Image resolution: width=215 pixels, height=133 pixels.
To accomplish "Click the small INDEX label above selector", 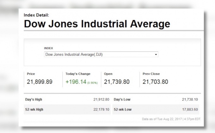I will point(48,48).
